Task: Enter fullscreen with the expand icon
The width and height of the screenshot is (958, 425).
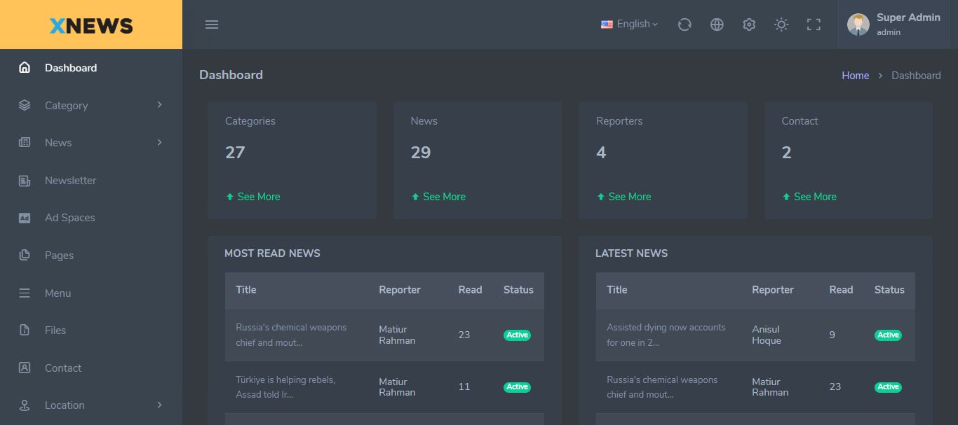Action: pos(814,25)
